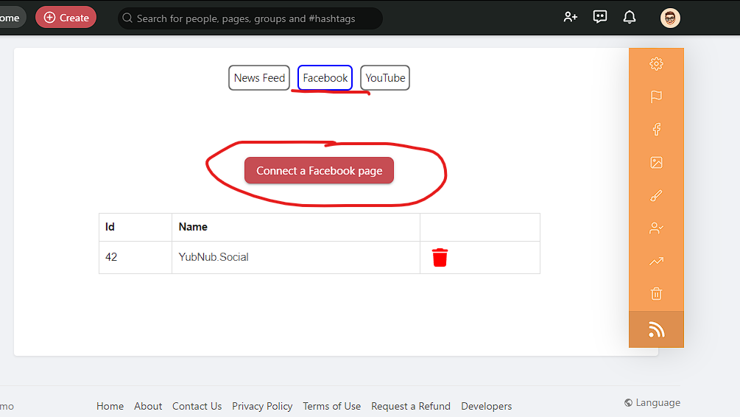Open the image icon in orange sidebar
The image size is (740, 417).
[x=656, y=163]
